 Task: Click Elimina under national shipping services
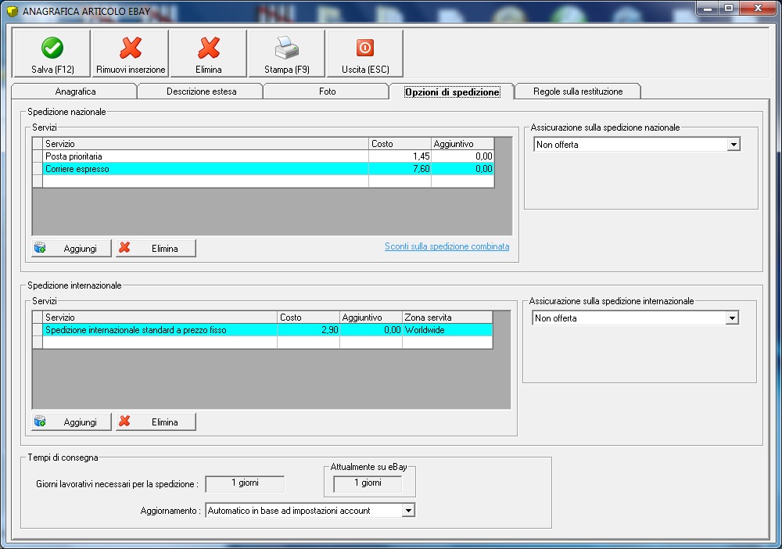156,249
